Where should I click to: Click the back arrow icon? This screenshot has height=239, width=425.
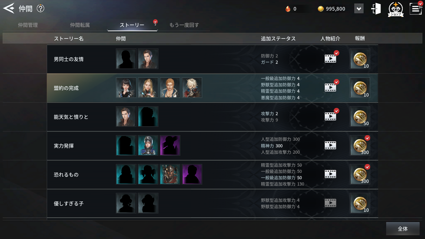click(9, 8)
